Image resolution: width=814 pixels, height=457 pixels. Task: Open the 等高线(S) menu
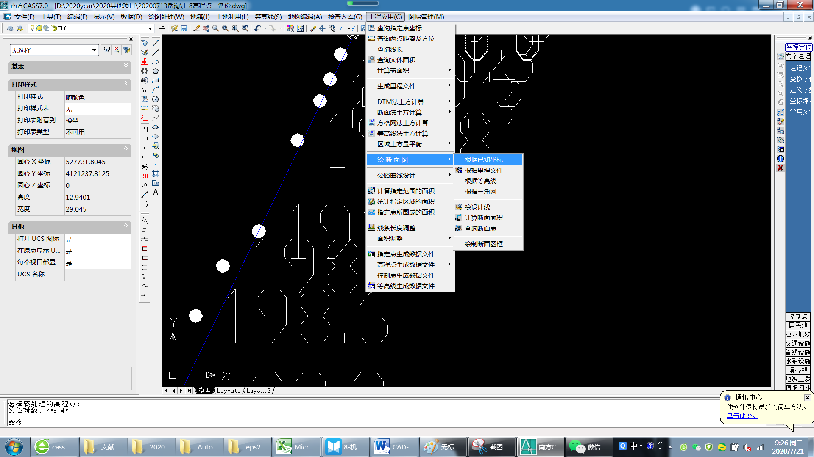pyautogui.click(x=268, y=17)
